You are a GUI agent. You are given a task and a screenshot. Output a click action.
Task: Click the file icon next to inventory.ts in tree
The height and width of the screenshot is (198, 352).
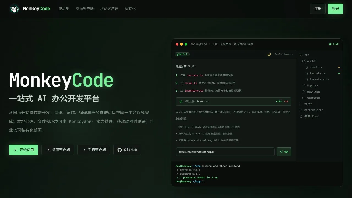[x=307, y=79]
